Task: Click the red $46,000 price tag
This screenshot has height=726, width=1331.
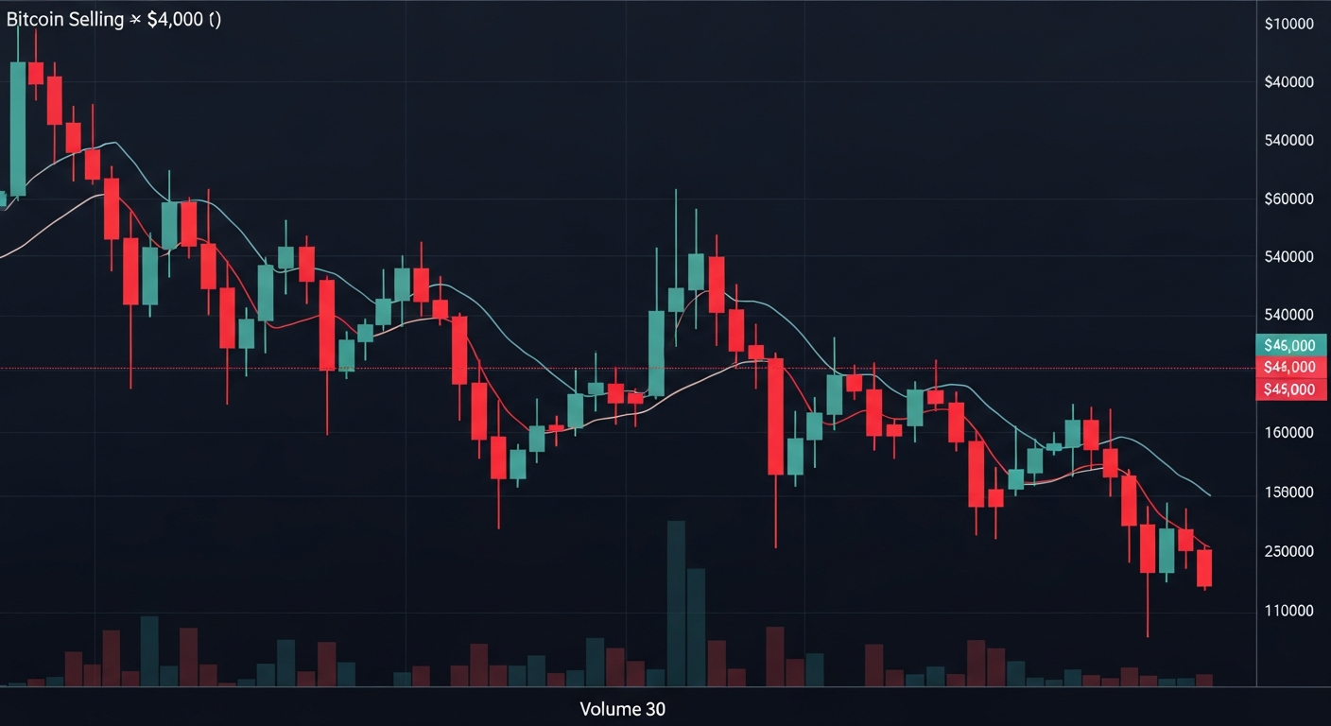Action: point(1290,367)
